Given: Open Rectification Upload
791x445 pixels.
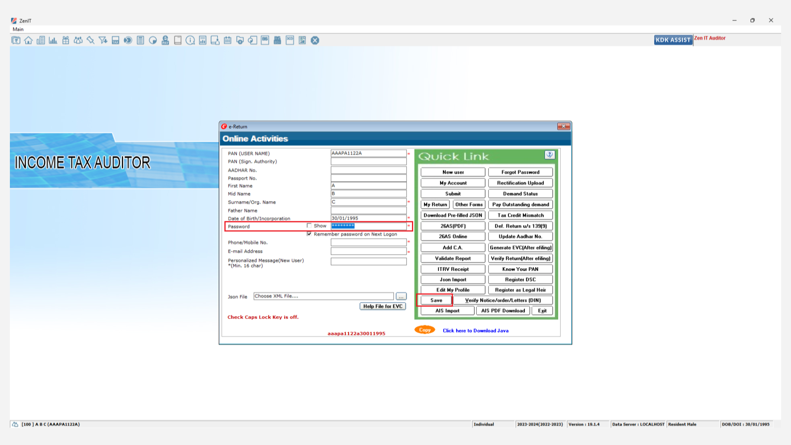Looking at the screenshot, I should pyautogui.click(x=520, y=183).
